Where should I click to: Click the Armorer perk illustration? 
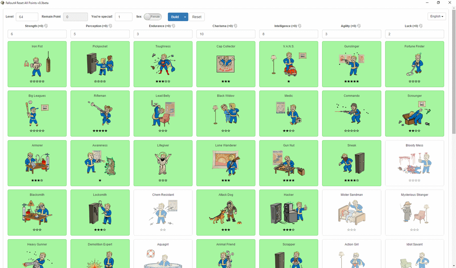[37, 163]
